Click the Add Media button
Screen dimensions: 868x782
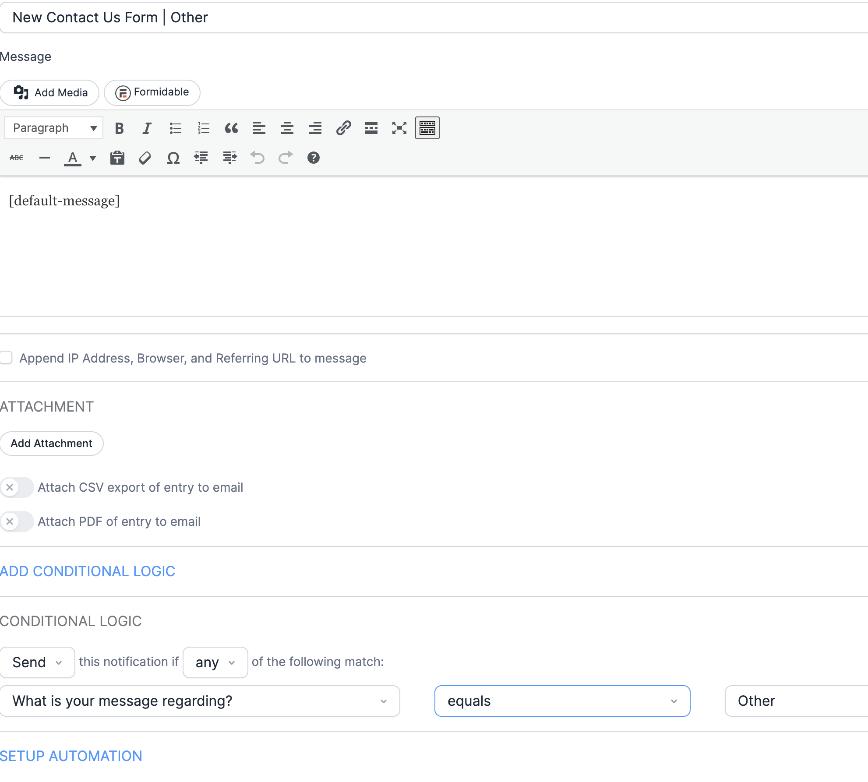[x=50, y=93]
